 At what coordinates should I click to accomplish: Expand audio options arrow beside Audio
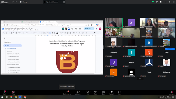click(x=8, y=92)
